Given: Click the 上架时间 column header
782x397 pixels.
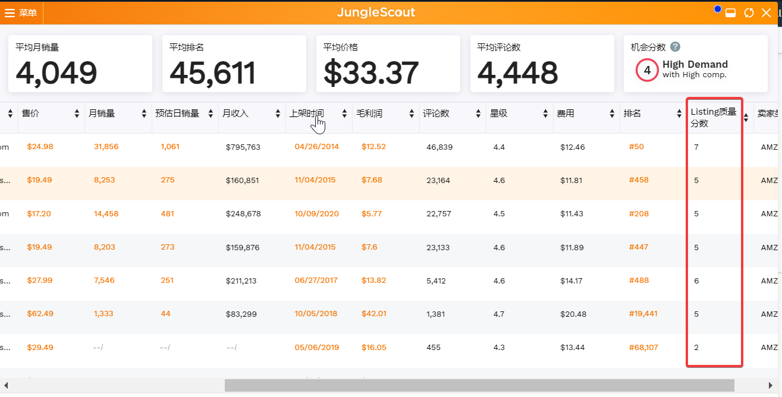Looking at the screenshot, I should 306,114.
